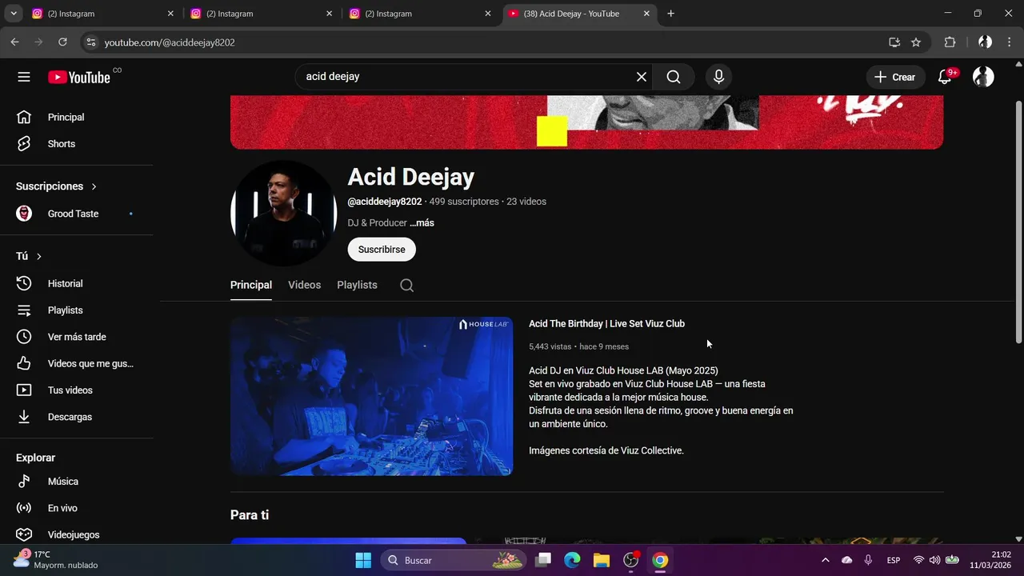Open Videos que me gustan
Viewport: 1024px width, 576px height.
pos(77,363)
